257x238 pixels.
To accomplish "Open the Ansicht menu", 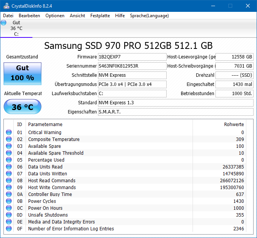I will [x=77, y=16].
